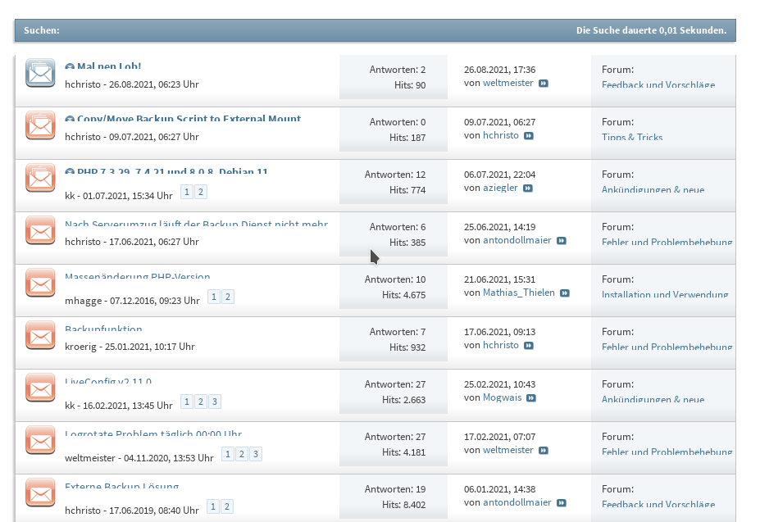Open page 3 of LiveConfig v2.11.0 thread
Viewport: 760px width, 522px height.
coord(215,402)
